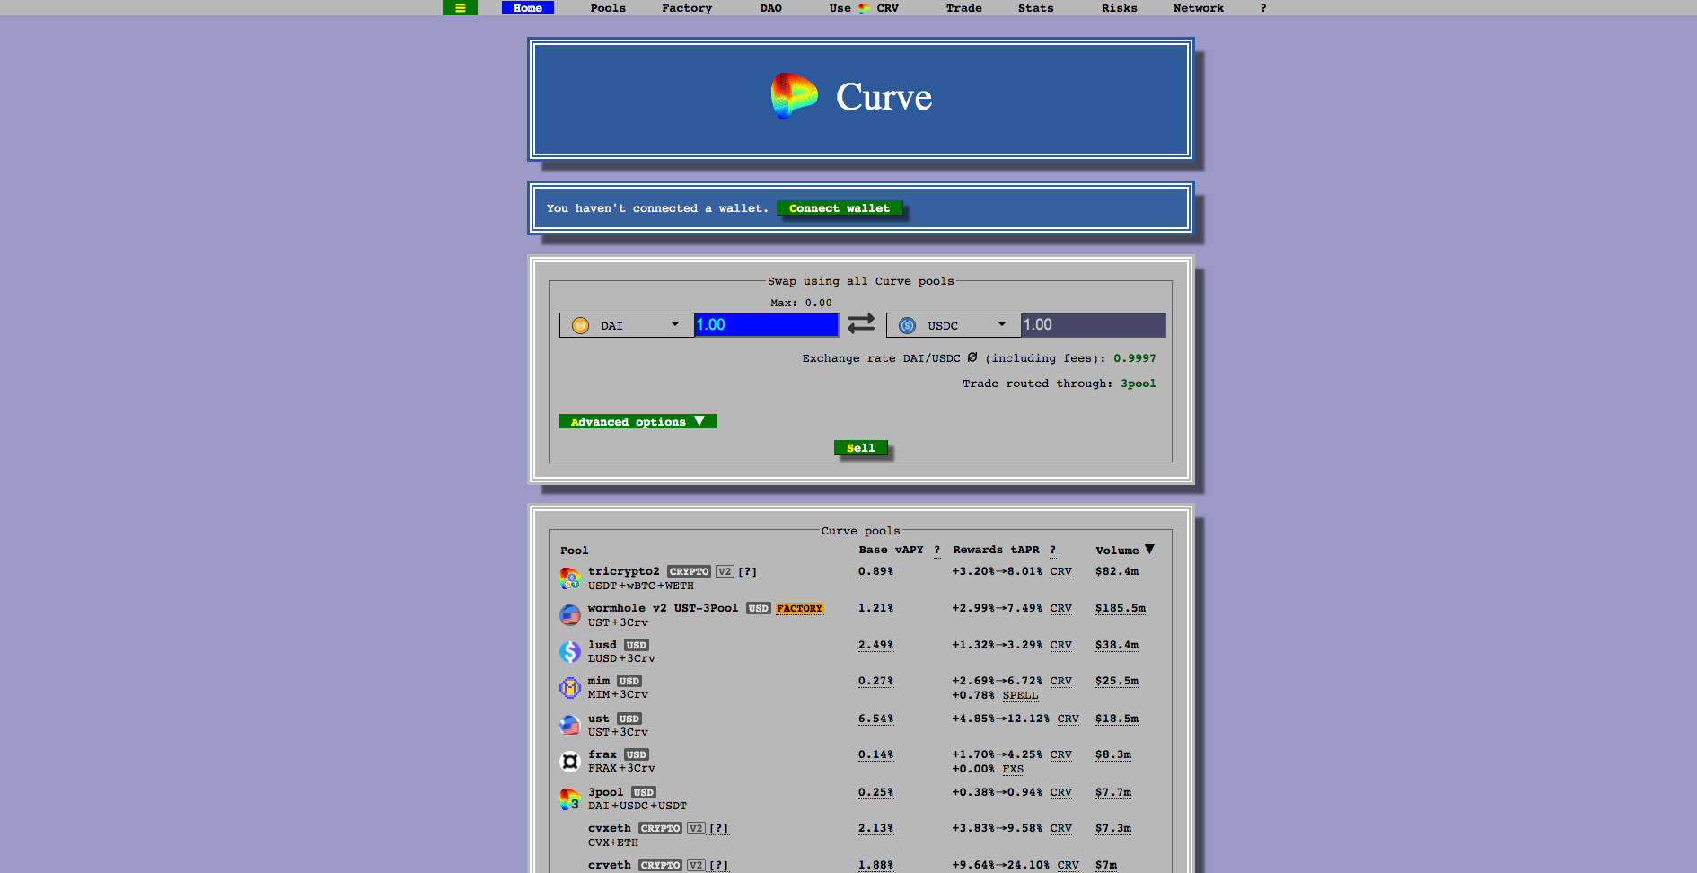Viewport: 1697px width, 873px height.
Task: Open the question mark help menu
Action: point(1262,8)
